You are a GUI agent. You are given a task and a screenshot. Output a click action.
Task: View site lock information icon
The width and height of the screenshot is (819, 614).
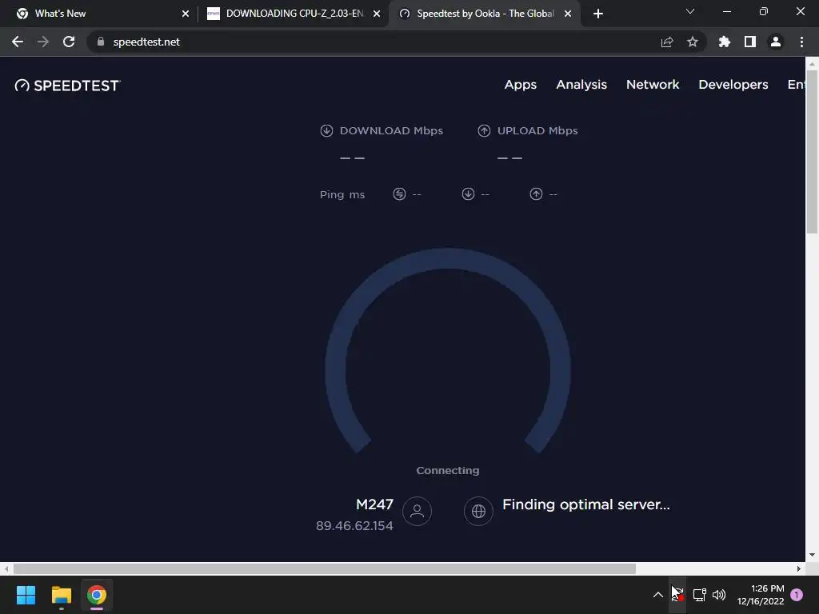coord(101,42)
